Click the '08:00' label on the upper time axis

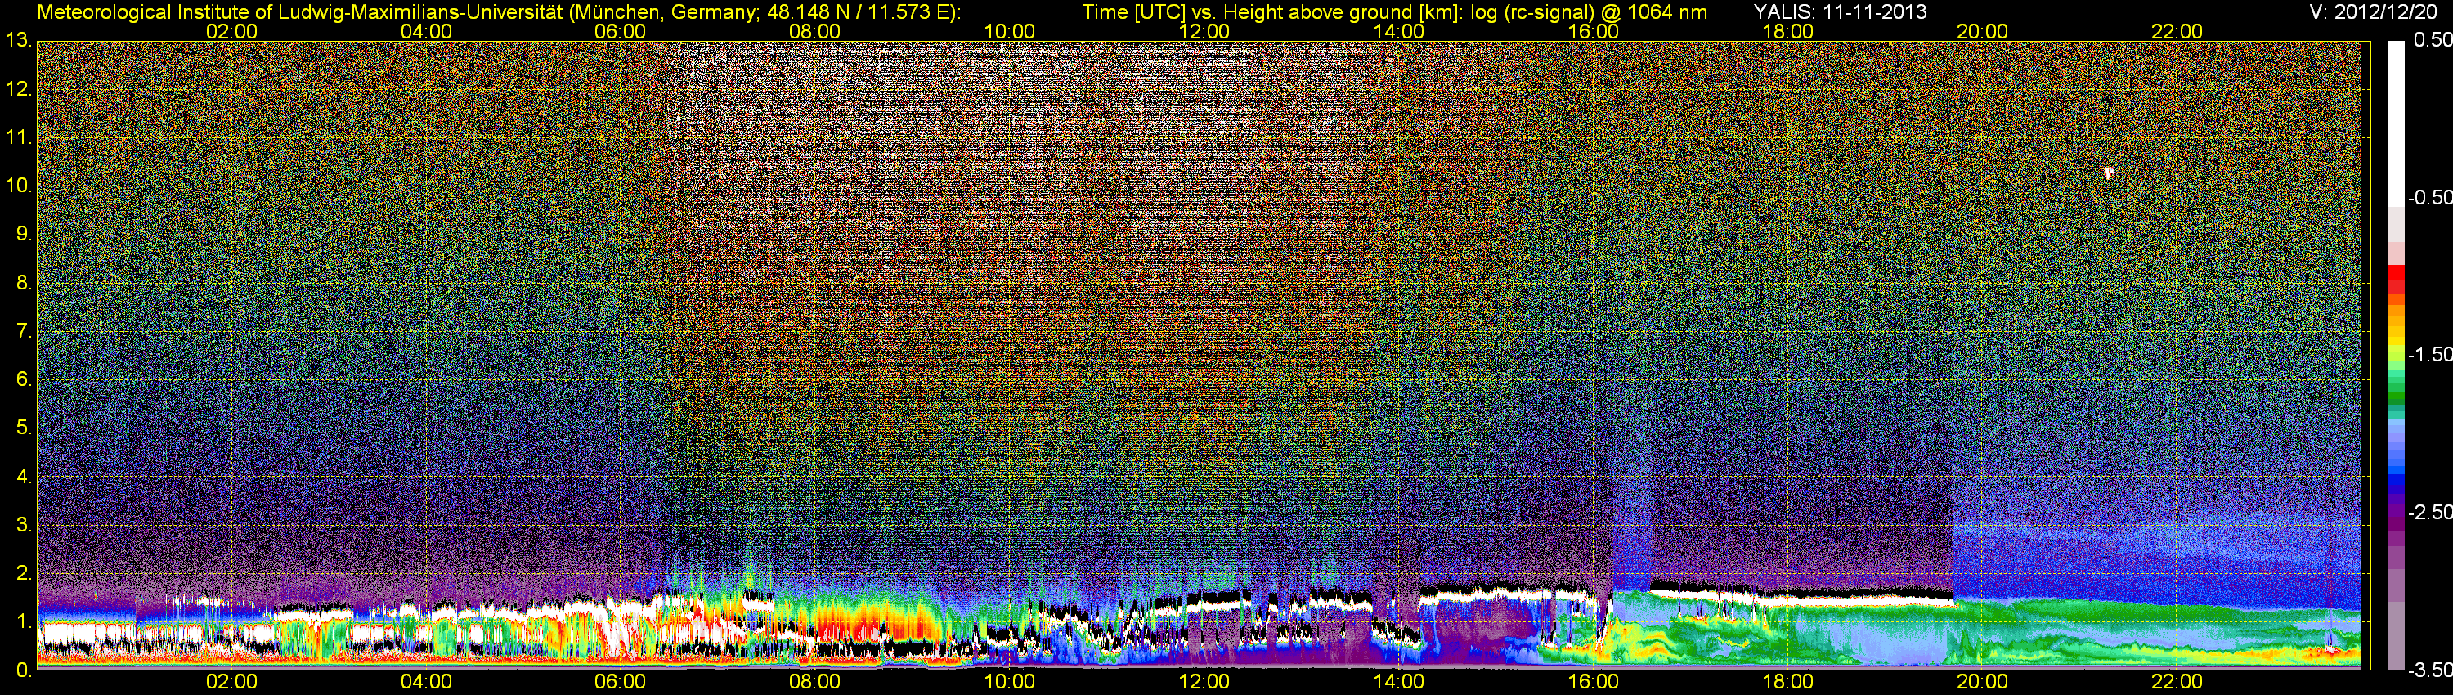tap(815, 31)
